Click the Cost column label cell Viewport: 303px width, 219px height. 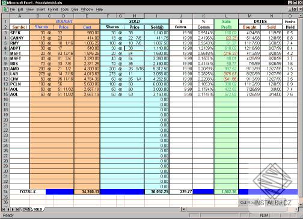(87, 27)
